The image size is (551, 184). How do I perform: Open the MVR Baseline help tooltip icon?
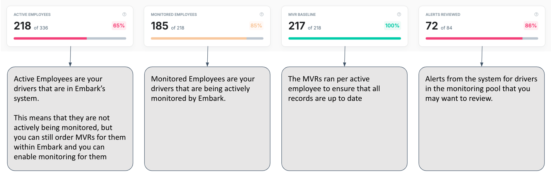coord(399,14)
